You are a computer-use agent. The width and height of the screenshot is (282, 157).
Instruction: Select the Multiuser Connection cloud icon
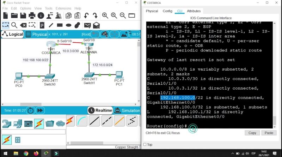point(60,124)
